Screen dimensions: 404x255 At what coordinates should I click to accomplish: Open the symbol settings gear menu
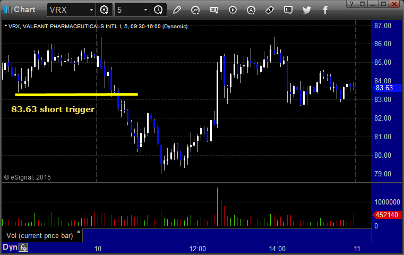pyautogui.click(x=104, y=10)
